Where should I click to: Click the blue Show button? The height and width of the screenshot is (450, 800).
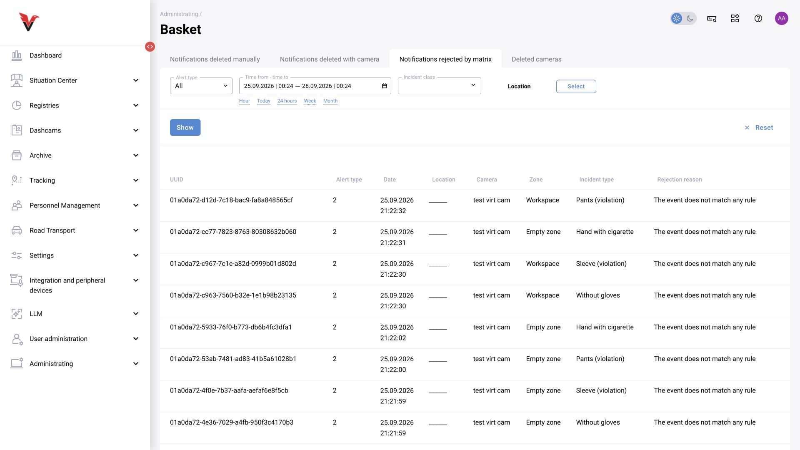click(x=185, y=127)
